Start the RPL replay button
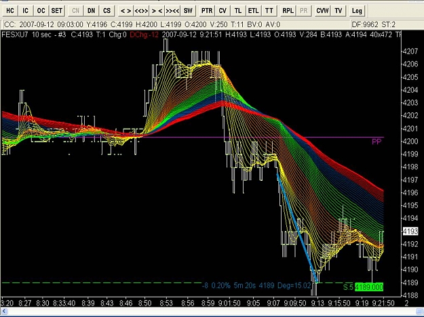Viewport: 424px width, 317px height. [288, 11]
